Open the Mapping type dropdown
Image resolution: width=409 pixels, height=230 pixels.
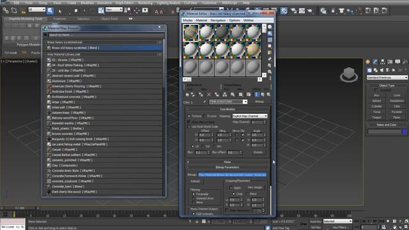(x=250, y=116)
